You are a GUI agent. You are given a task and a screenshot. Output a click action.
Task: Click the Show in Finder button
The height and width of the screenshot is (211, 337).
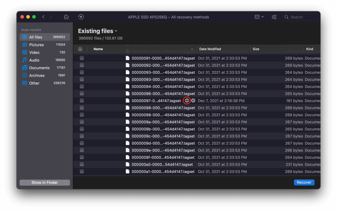point(45,182)
